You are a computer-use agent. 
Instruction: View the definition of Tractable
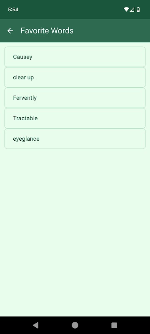click(75, 118)
